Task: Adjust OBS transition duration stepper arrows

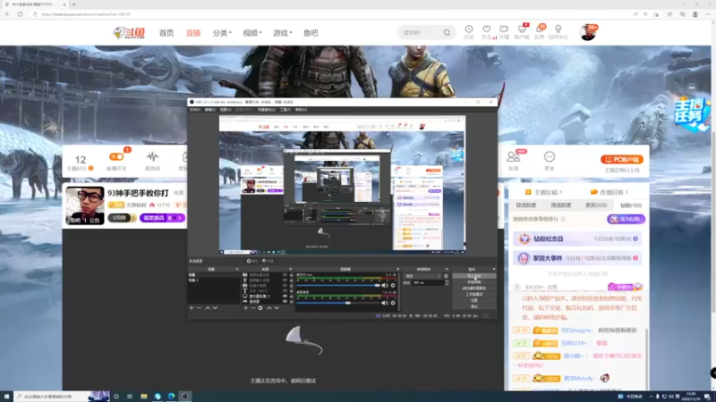Action: tap(447, 282)
